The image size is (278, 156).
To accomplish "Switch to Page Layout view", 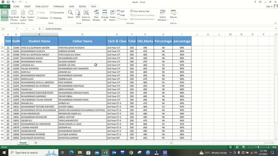I will point(23,16).
